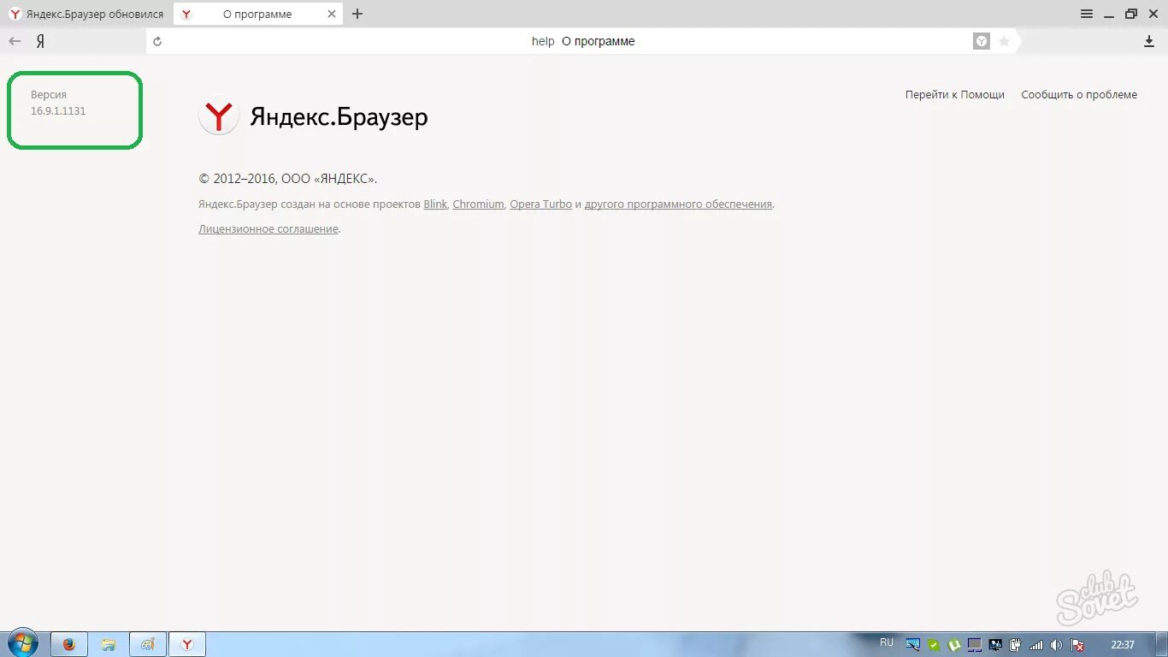1168x657 pixels.
Task: Click the '© 2012–2016, ООО «ЯНДЕКС»' text
Action: point(287,179)
